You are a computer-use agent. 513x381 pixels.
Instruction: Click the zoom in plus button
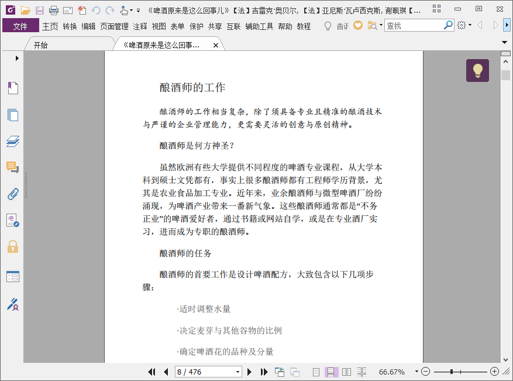[x=495, y=372]
